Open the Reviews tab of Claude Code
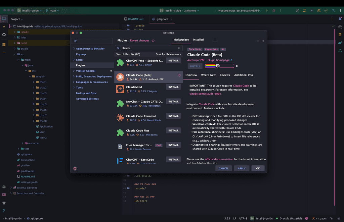 [x=225, y=75]
